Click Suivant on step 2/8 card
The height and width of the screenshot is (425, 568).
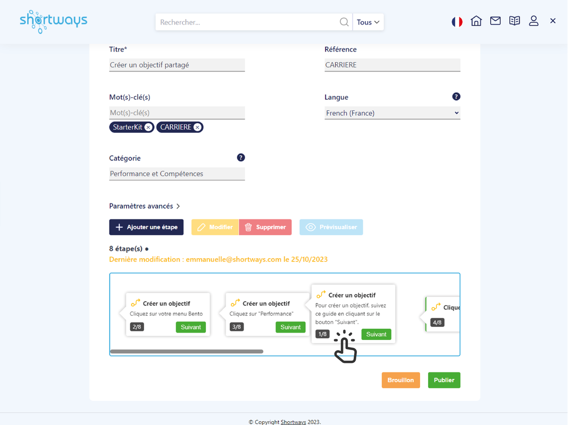tap(191, 327)
